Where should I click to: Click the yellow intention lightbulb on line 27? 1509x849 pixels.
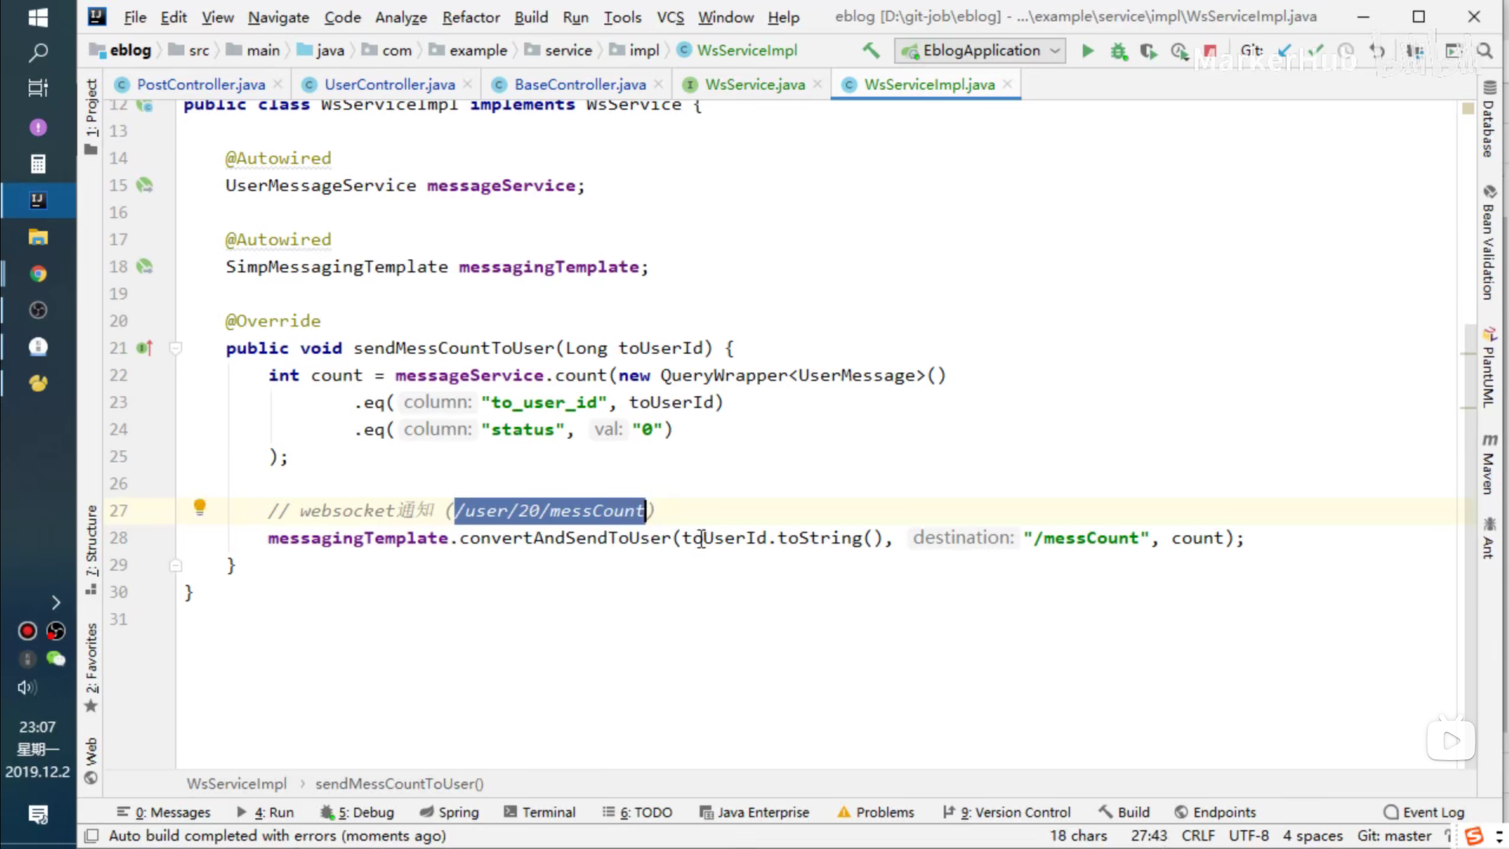[x=200, y=507]
